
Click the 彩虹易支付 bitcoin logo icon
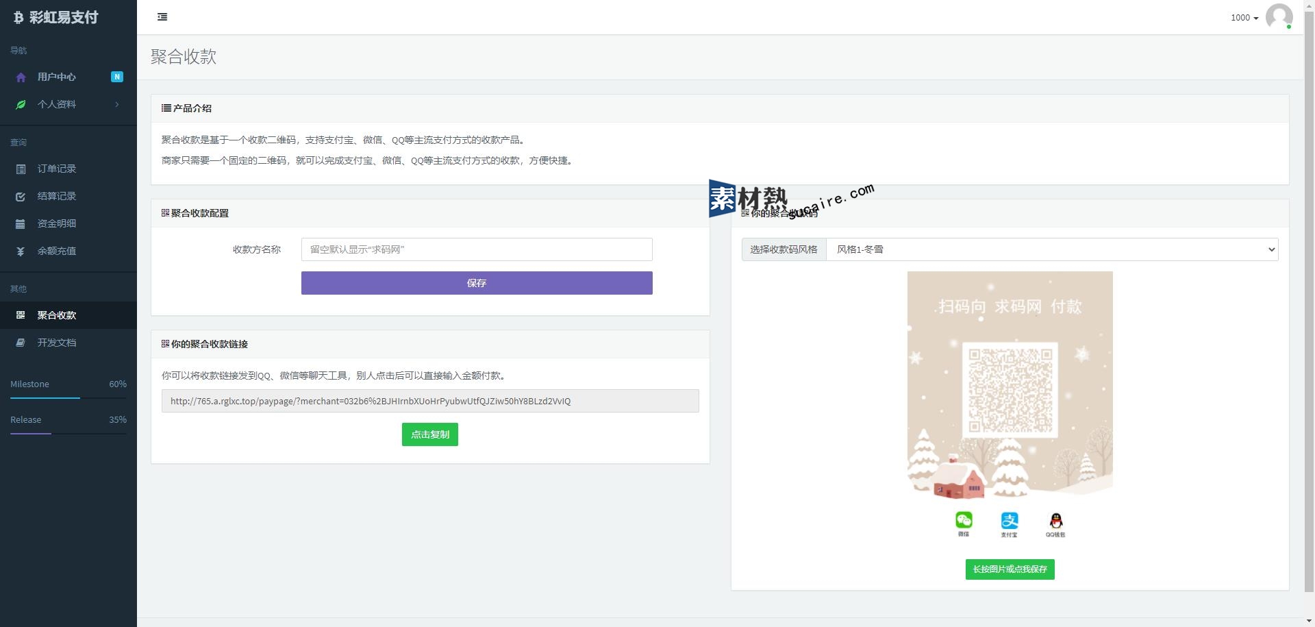18,18
